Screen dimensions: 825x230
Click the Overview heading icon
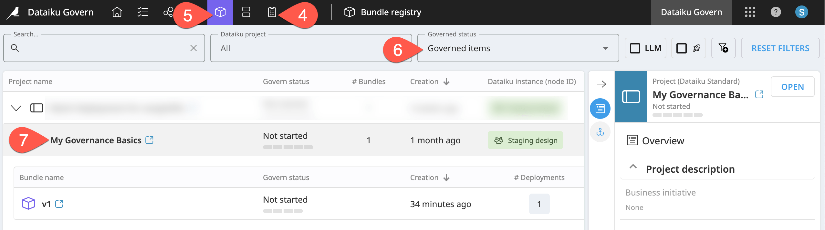(x=632, y=140)
